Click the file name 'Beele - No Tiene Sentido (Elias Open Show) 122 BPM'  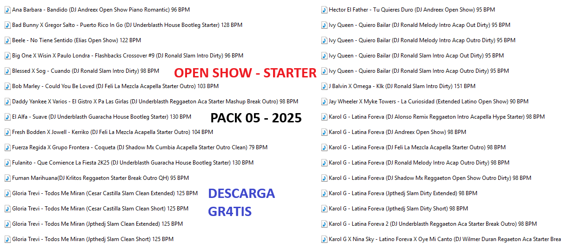point(76,40)
